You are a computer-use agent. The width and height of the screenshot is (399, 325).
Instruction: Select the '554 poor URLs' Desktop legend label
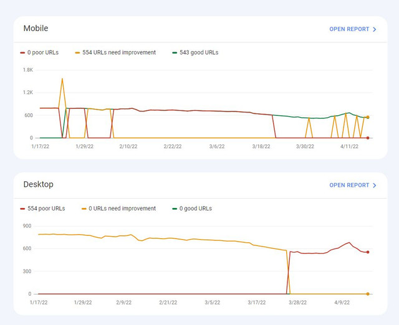(x=46, y=209)
